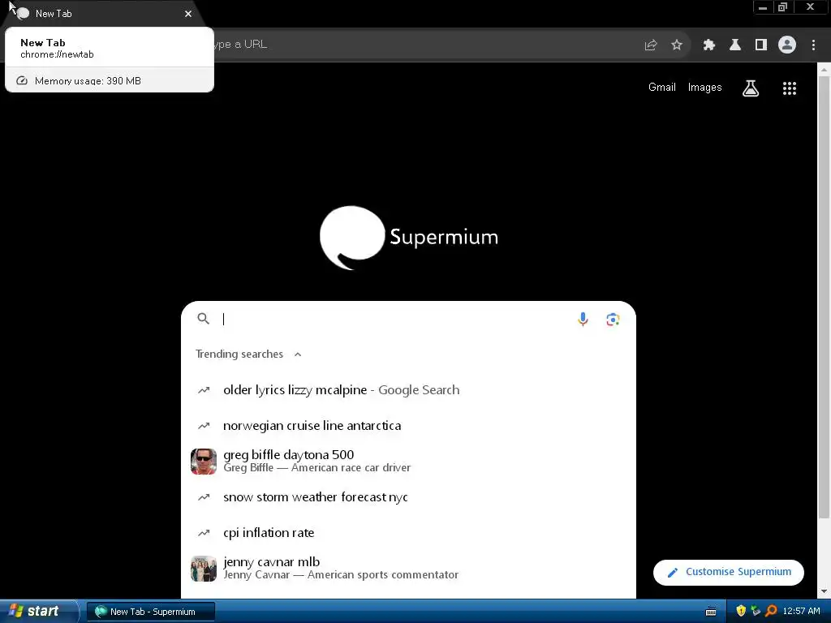Close the New Tab tab
831x623 pixels.
tap(188, 14)
